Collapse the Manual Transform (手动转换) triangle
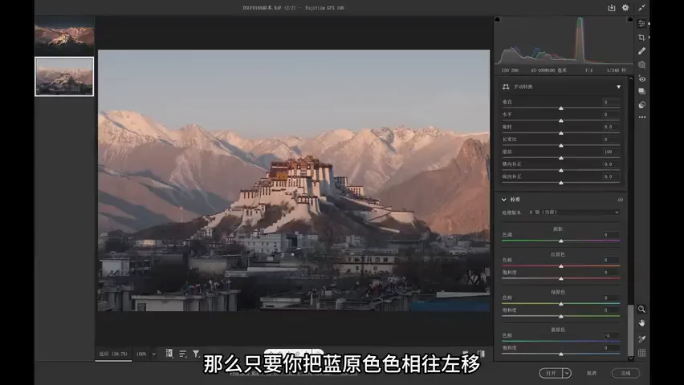Screen dimensions: 684x385 tap(618, 87)
